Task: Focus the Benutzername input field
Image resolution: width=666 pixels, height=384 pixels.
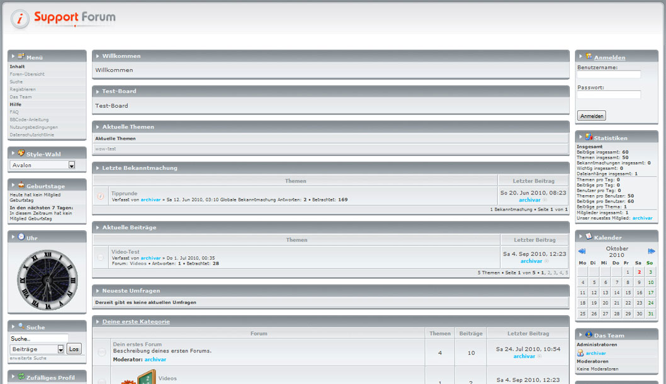Action: [609, 74]
